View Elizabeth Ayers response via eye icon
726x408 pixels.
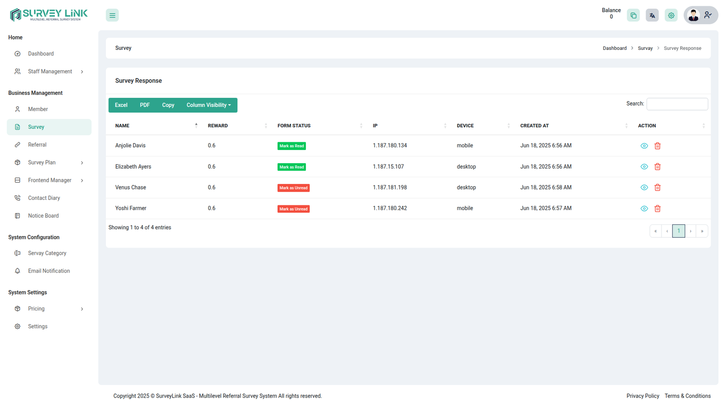644,167
